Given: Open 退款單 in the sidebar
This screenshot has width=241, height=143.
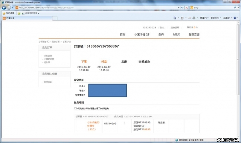Looking at the screenshot, I should (47, 63).
